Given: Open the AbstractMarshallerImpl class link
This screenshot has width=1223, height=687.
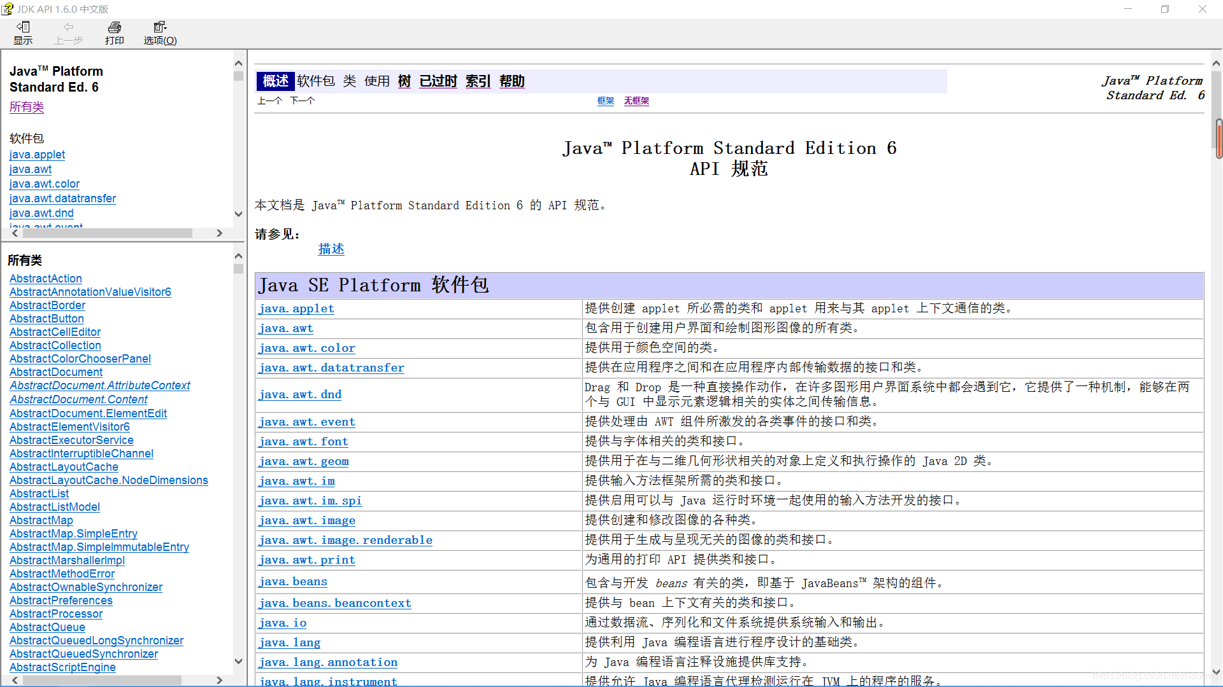Looking at the screenshot, I should point(67,560).
